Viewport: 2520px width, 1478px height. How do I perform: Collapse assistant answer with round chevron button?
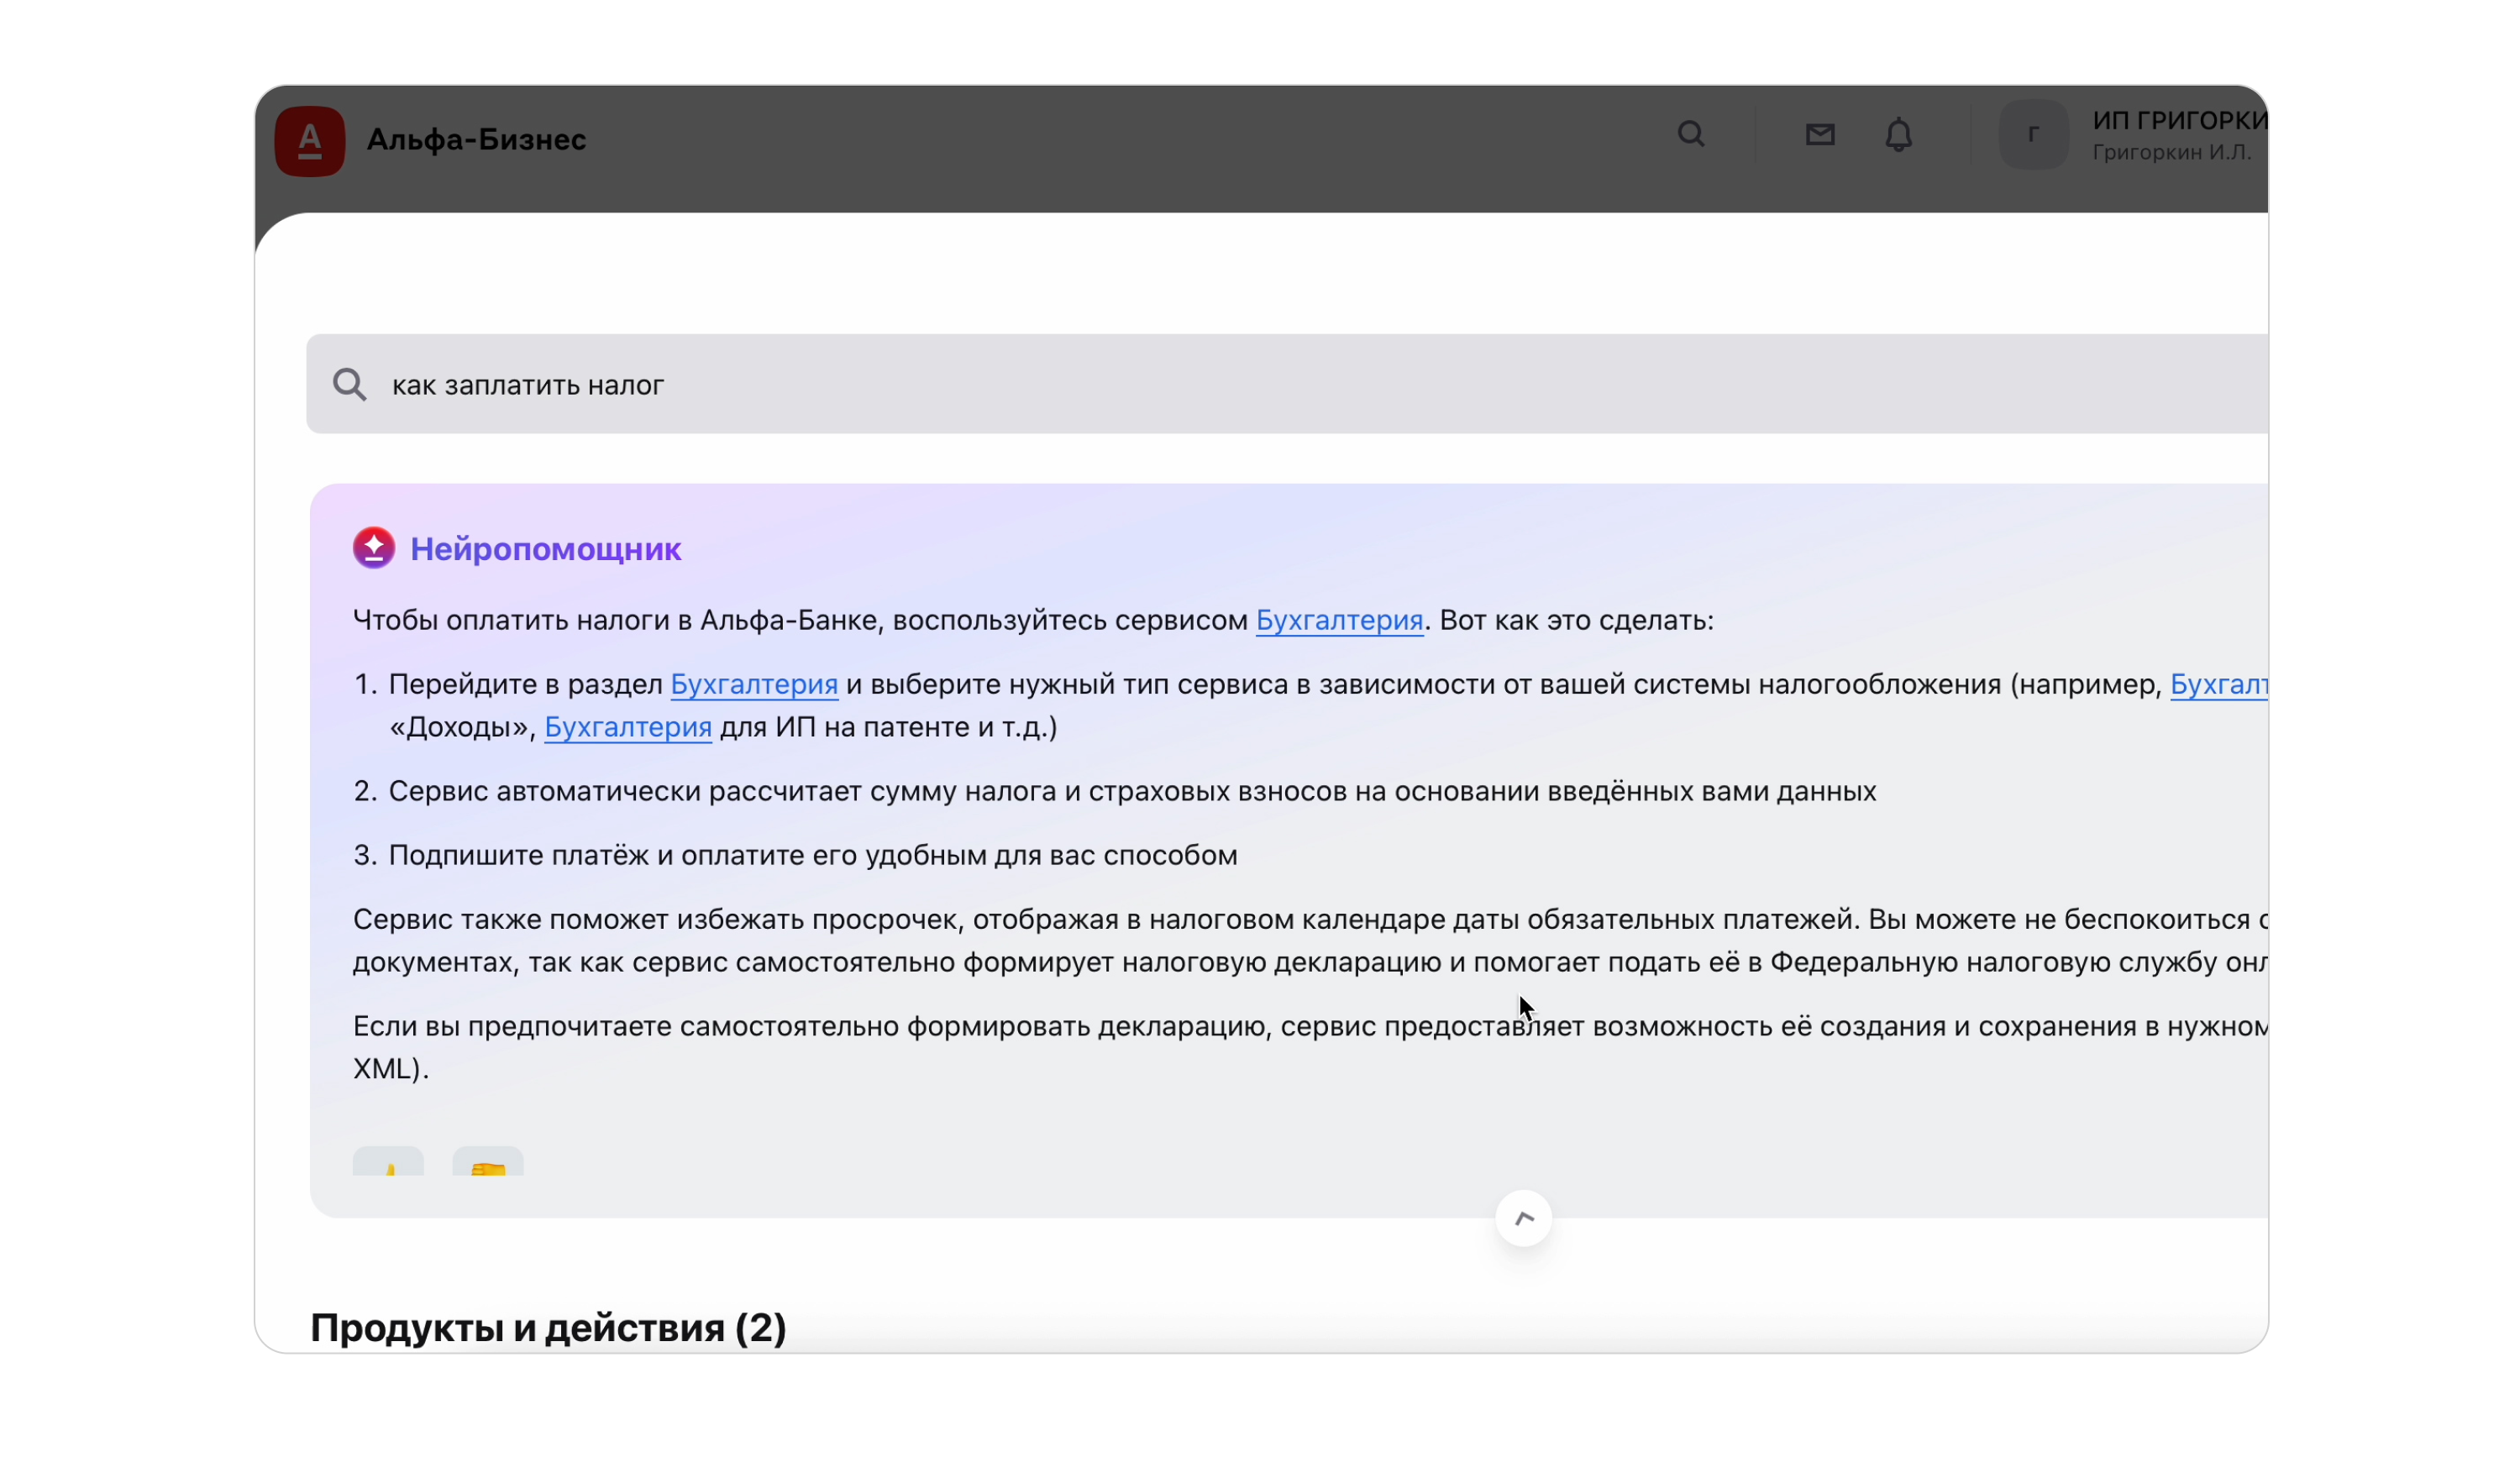(1523, 1218)
